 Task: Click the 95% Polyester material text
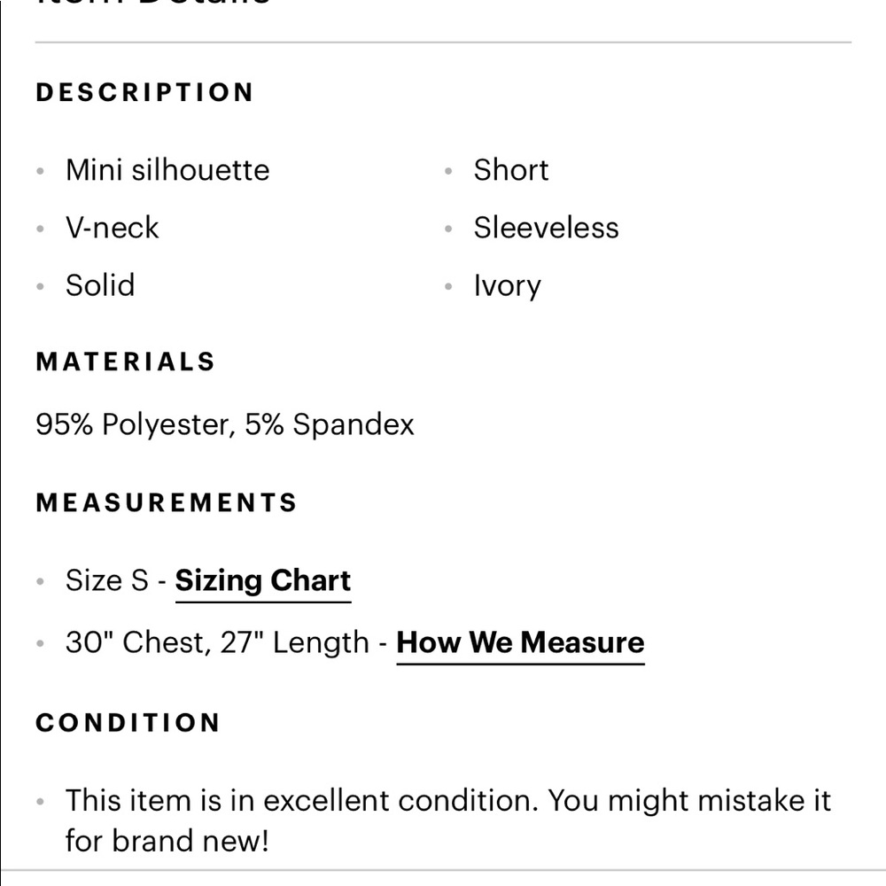coord(135,424)
